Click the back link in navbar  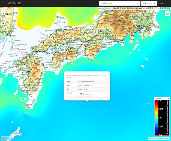coord(161,3)
